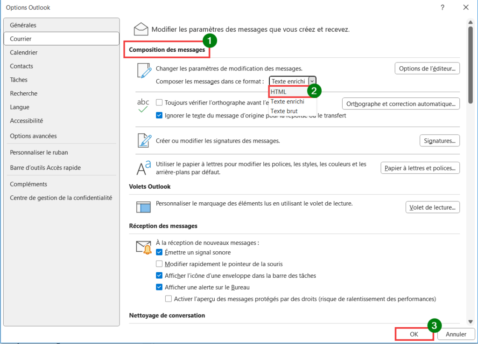Click the Volets Outlook heading
478x344 pixels.
pos(150,186)
